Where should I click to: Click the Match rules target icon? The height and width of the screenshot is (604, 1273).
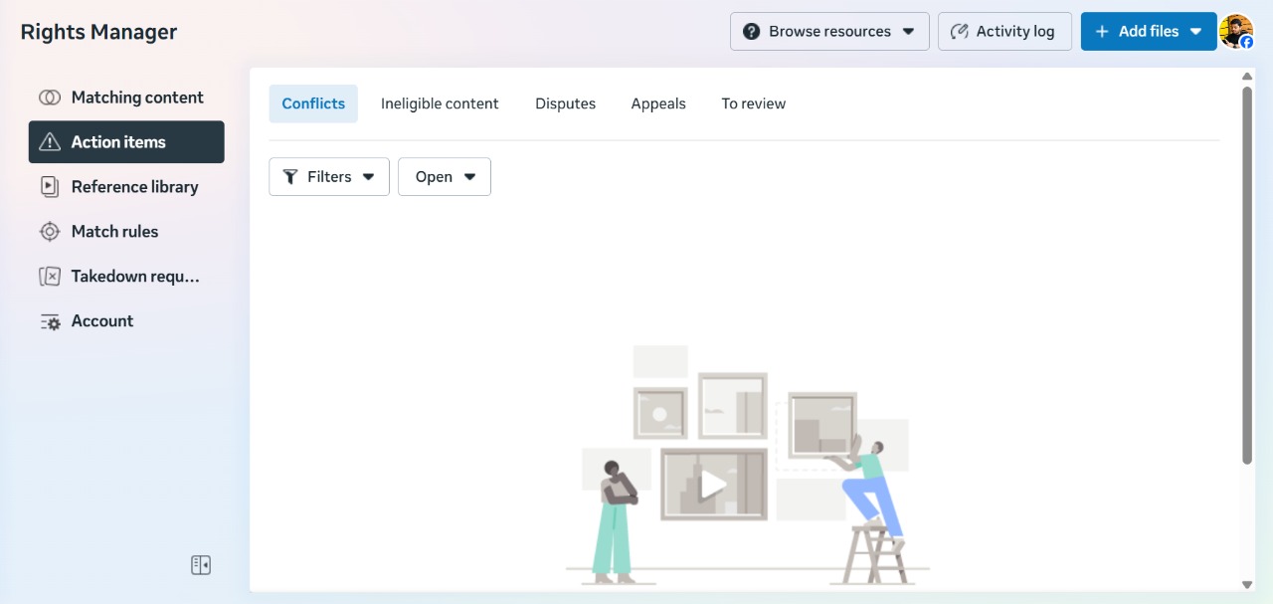pyautogui.click(x=50, y=232)
